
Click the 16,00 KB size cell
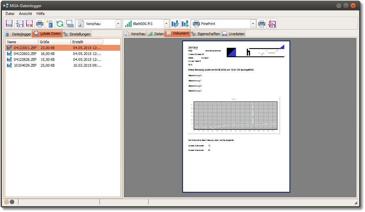tap(48, 54)
